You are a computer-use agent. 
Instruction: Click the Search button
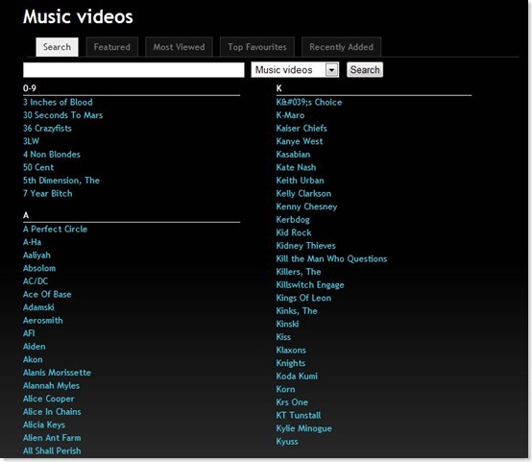(365, 69)
